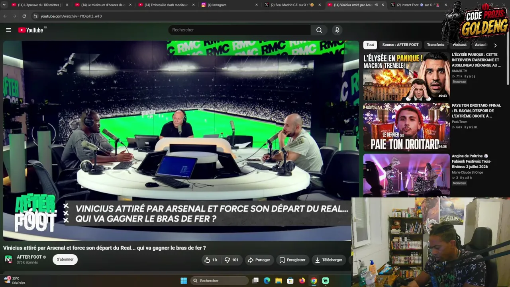Select the Podcast filter chip
The height and width of the screenshot is (287, 510).
tap(459, 45)
